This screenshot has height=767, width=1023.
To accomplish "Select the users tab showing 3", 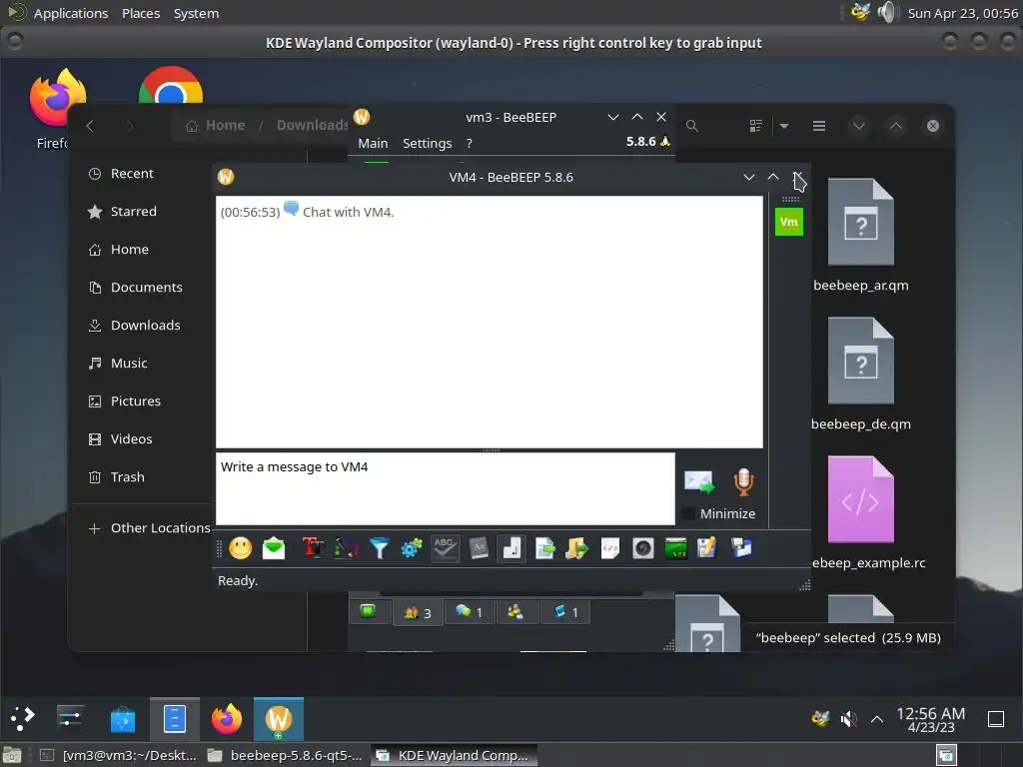I will point(418,612).
